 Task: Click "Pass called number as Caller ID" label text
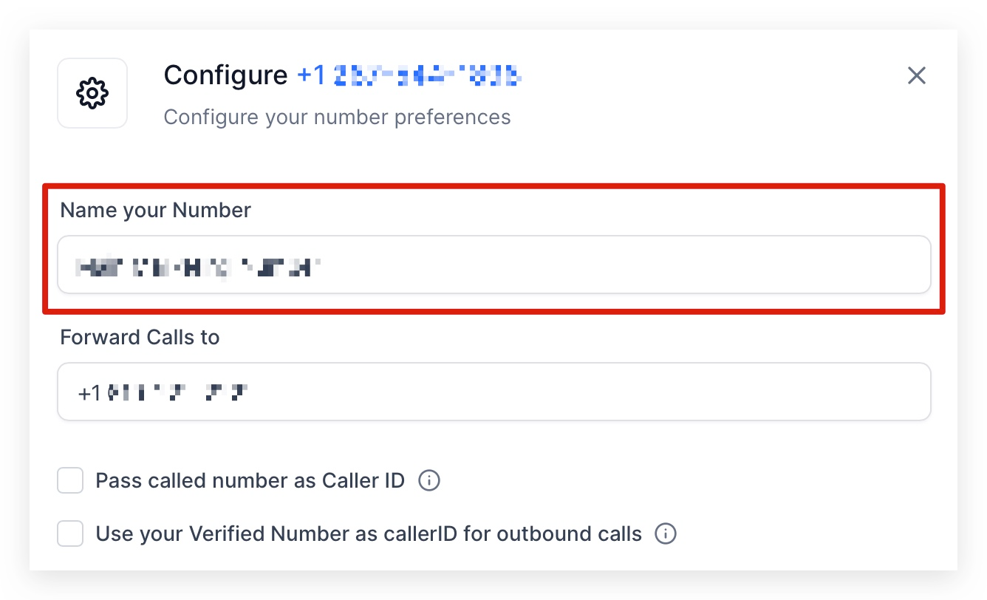[x=250, y=481]
